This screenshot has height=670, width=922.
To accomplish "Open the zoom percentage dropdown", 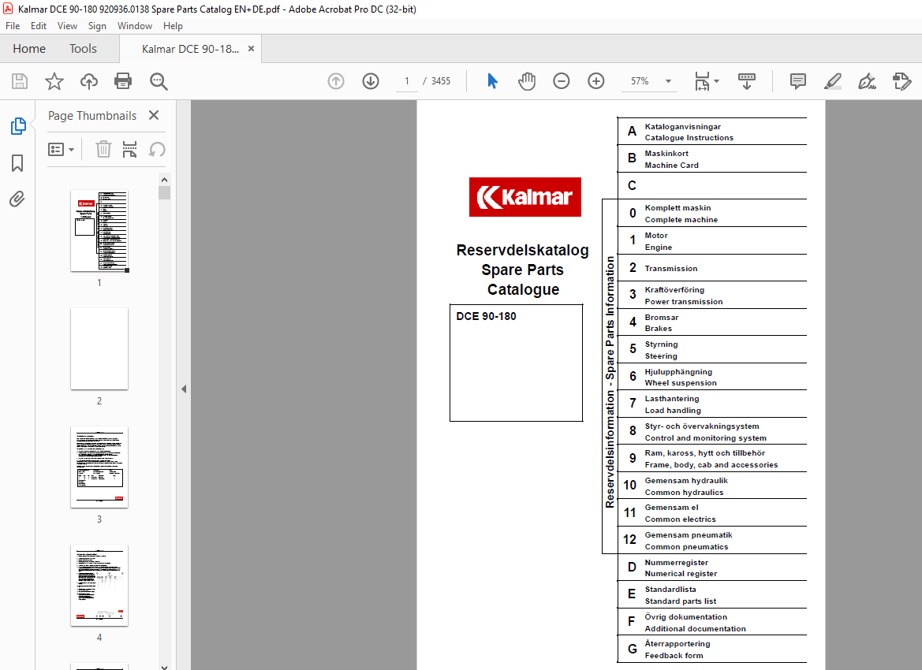I will [x=669, y=81].
